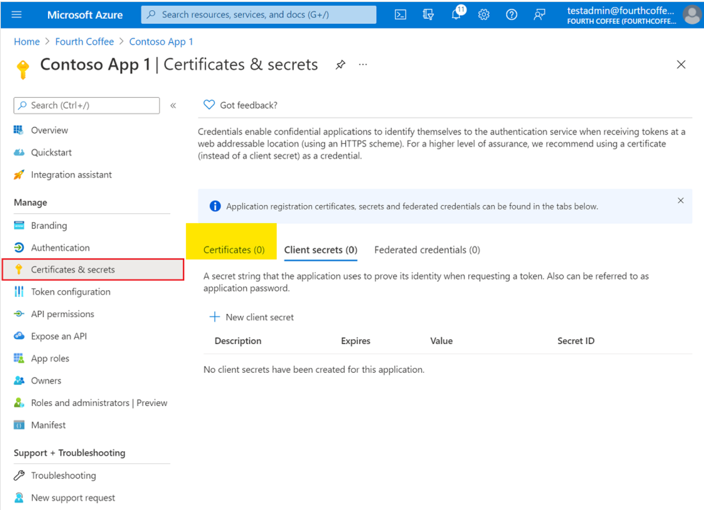Image resolution: width=704 pixels, height=510 pixels.
Task: Open Overview in sidebar
Action: pyautogui.click(x=49, y=130)
